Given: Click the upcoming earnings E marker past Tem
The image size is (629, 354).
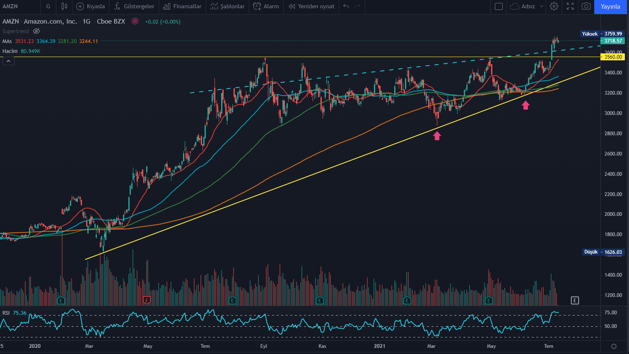Looking at the screenshot, I should tap(575, 300).
